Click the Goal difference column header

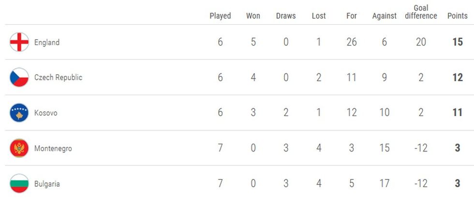421,12
